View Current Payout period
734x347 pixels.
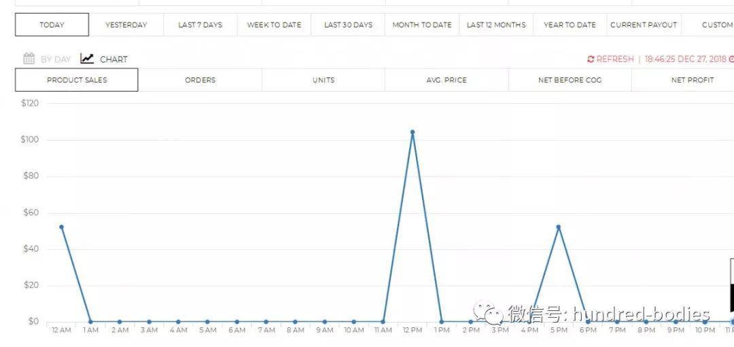pyautogui.click(x=644, y=25)
